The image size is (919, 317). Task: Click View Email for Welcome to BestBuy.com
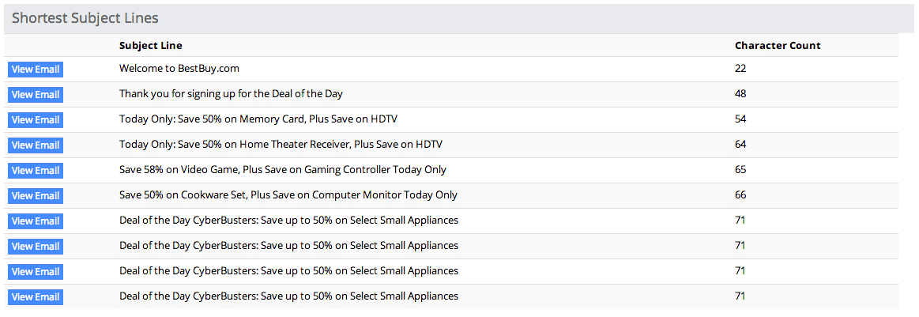36,70
